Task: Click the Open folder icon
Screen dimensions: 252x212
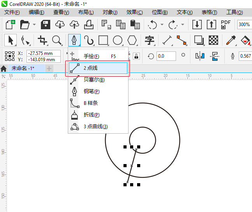Action: point(25,25)
